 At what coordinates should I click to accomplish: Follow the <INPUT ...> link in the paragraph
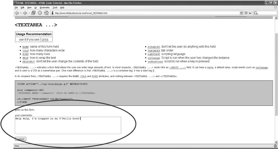177,67
